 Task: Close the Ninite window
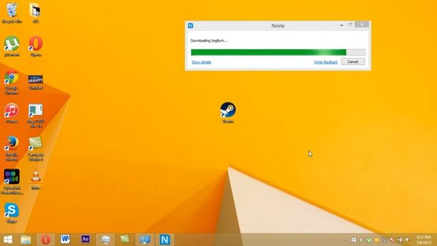point(362,25)
